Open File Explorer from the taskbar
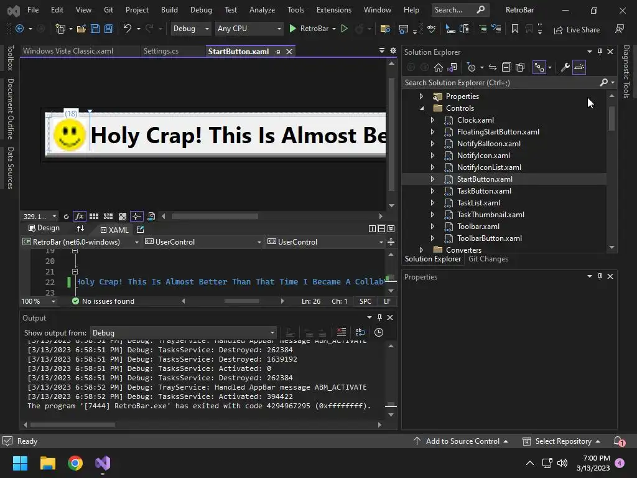This screenshot has height=478, width=637. click(47, 463)
